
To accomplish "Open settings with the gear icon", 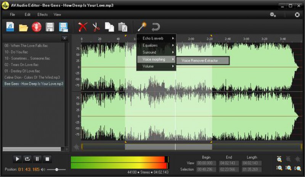I will (x=273, y=14).
